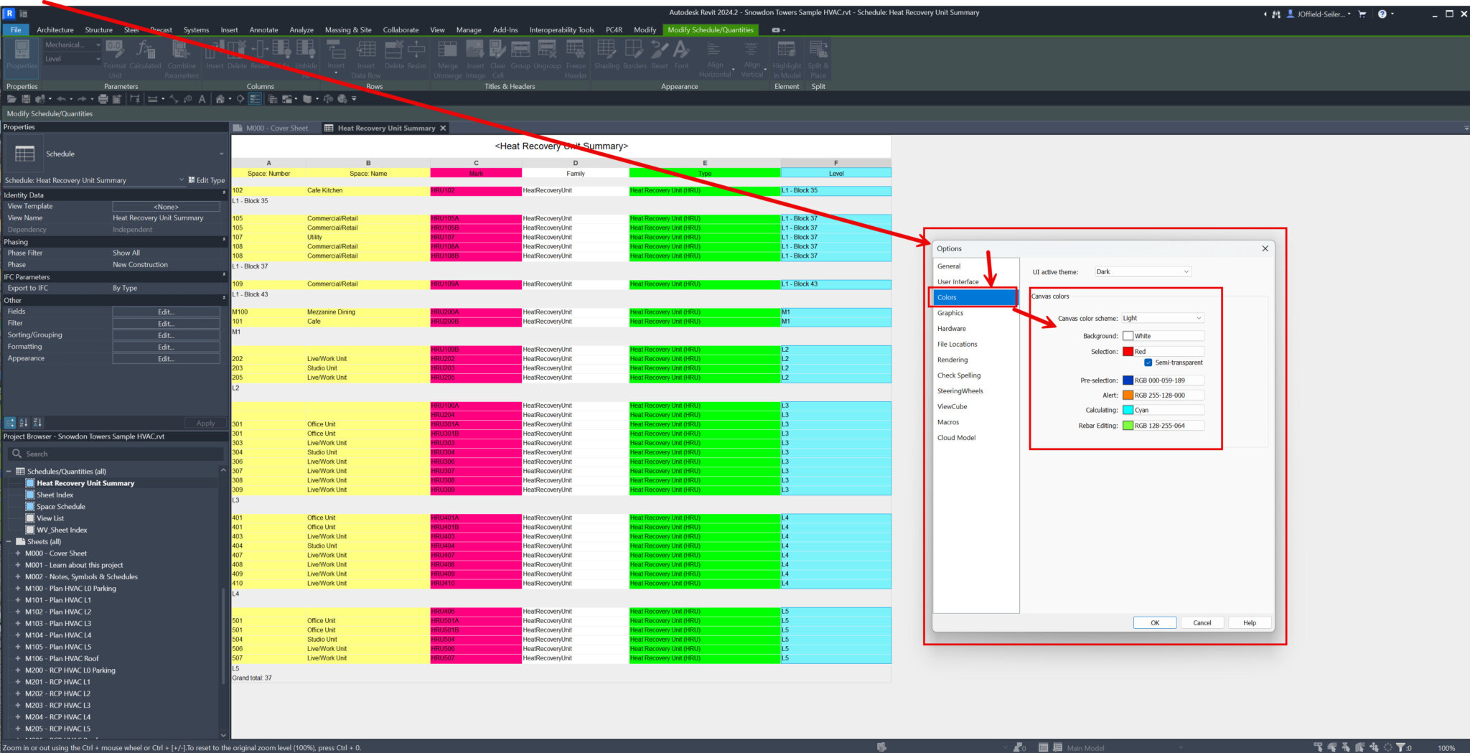Click View Name field in Properties
Viewport: 1470px width, 753px height.
coord(167,218)
